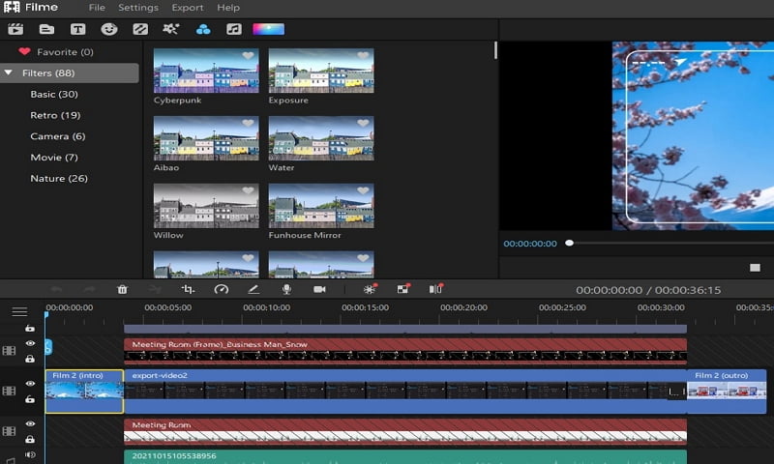Click the snowflake-style icon with red dot

tap(370, 289)
